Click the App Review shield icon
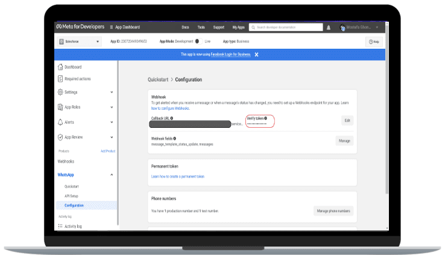This screenshot has height=255, width=448. coord(60,137)
